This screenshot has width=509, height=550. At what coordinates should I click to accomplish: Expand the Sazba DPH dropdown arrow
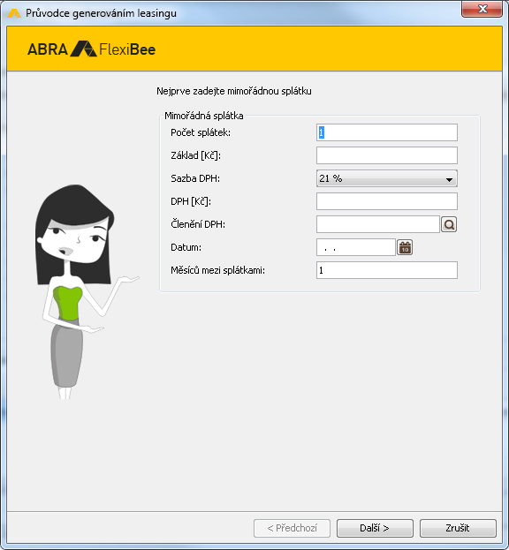[x=449, y=179]
